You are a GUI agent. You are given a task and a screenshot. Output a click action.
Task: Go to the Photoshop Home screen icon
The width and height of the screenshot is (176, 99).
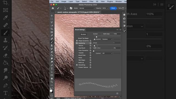53,8
